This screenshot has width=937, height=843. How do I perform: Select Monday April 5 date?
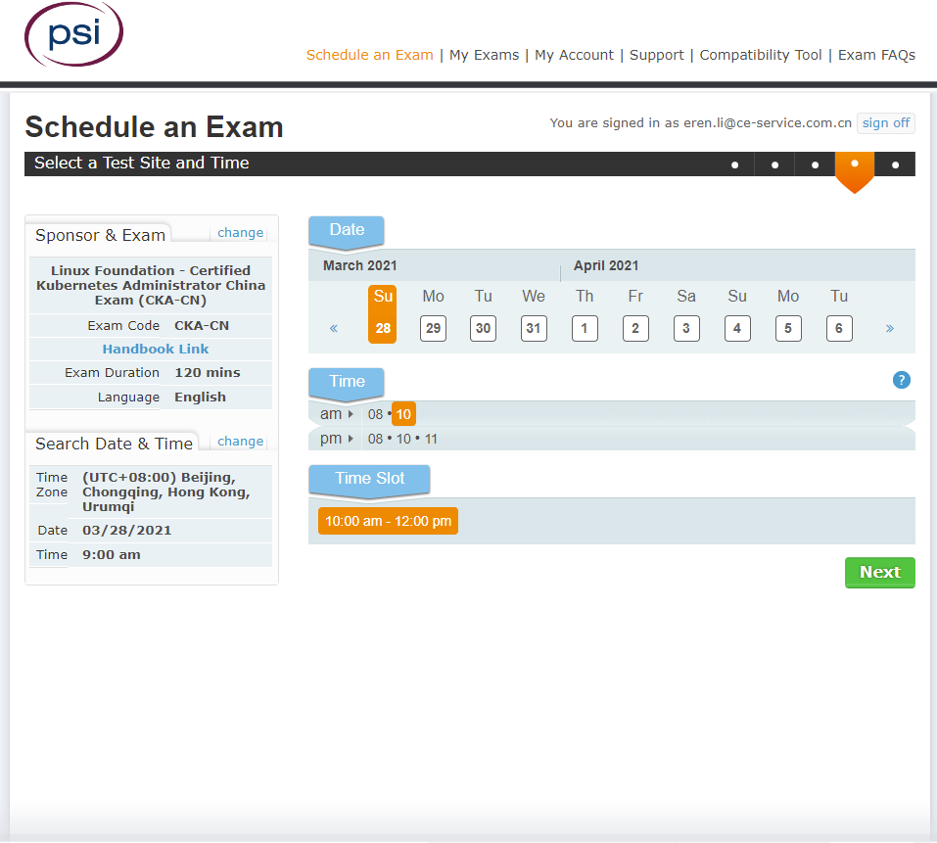tap(788, 328)
